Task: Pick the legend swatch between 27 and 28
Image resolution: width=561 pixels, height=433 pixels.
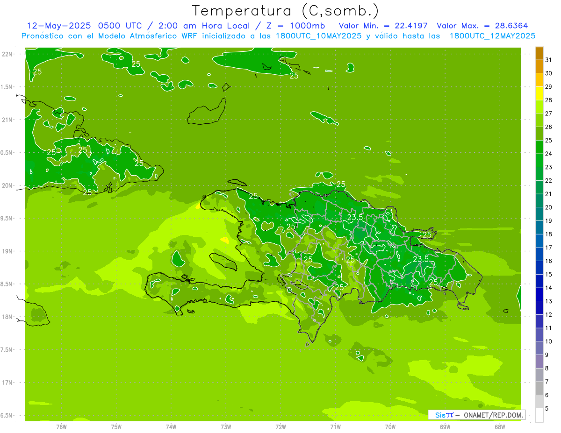Action: point(539,106)
